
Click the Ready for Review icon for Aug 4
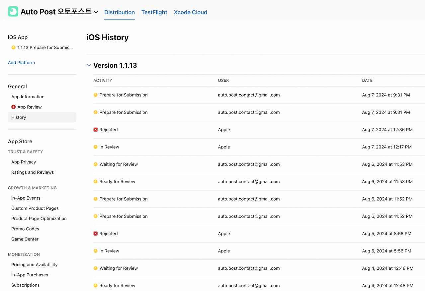tap(96, 285)
